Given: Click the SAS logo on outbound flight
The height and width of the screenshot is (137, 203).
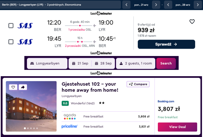Looking at the screenshot, I should click(25, 26).
